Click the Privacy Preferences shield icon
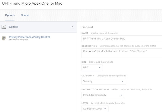 tap(4, 38)
